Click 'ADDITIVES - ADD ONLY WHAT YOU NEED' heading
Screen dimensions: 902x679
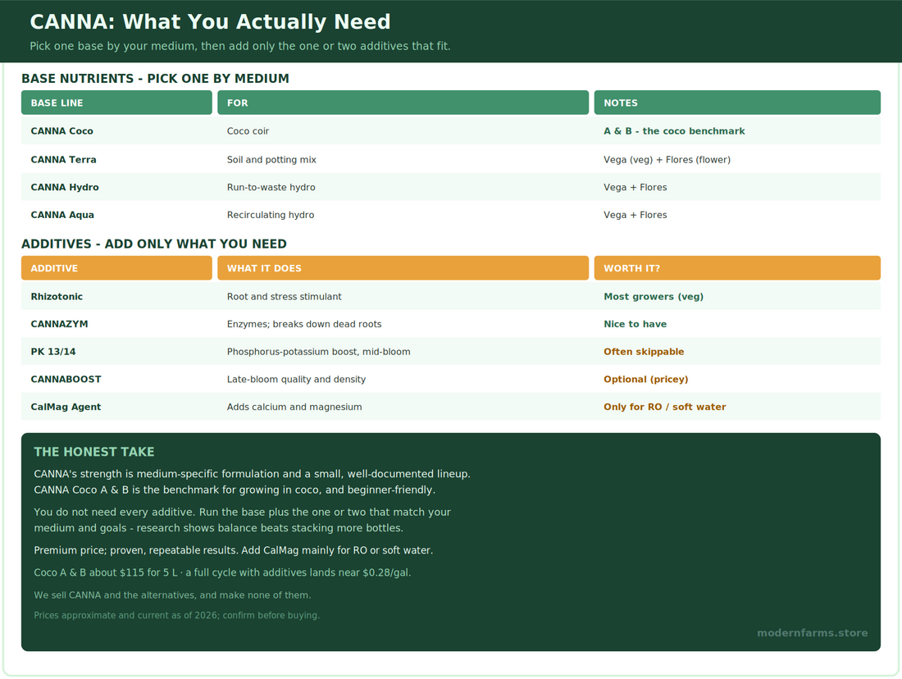[x=154, y=244]
